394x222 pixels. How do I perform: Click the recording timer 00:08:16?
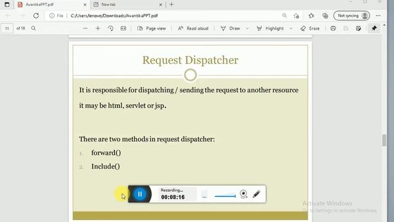click(x=173, y=197)
